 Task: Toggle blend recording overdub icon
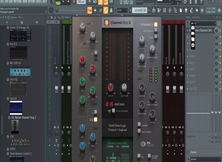pos(106,2)
